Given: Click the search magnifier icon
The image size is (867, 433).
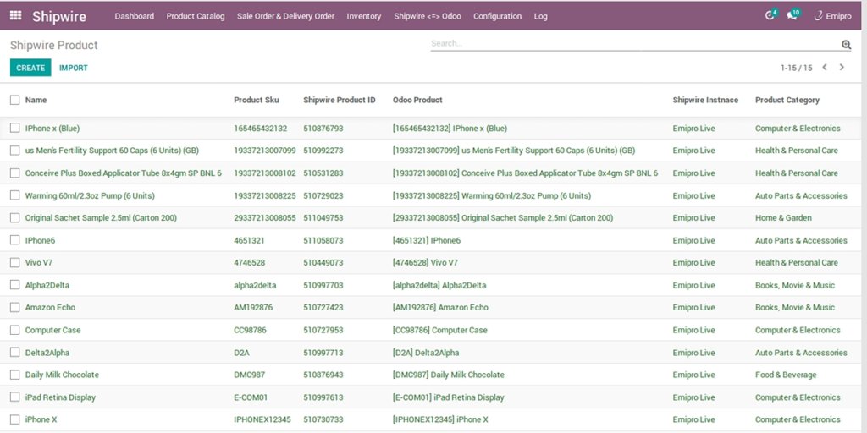Looking at the screenshot, I should click(846, 45).
